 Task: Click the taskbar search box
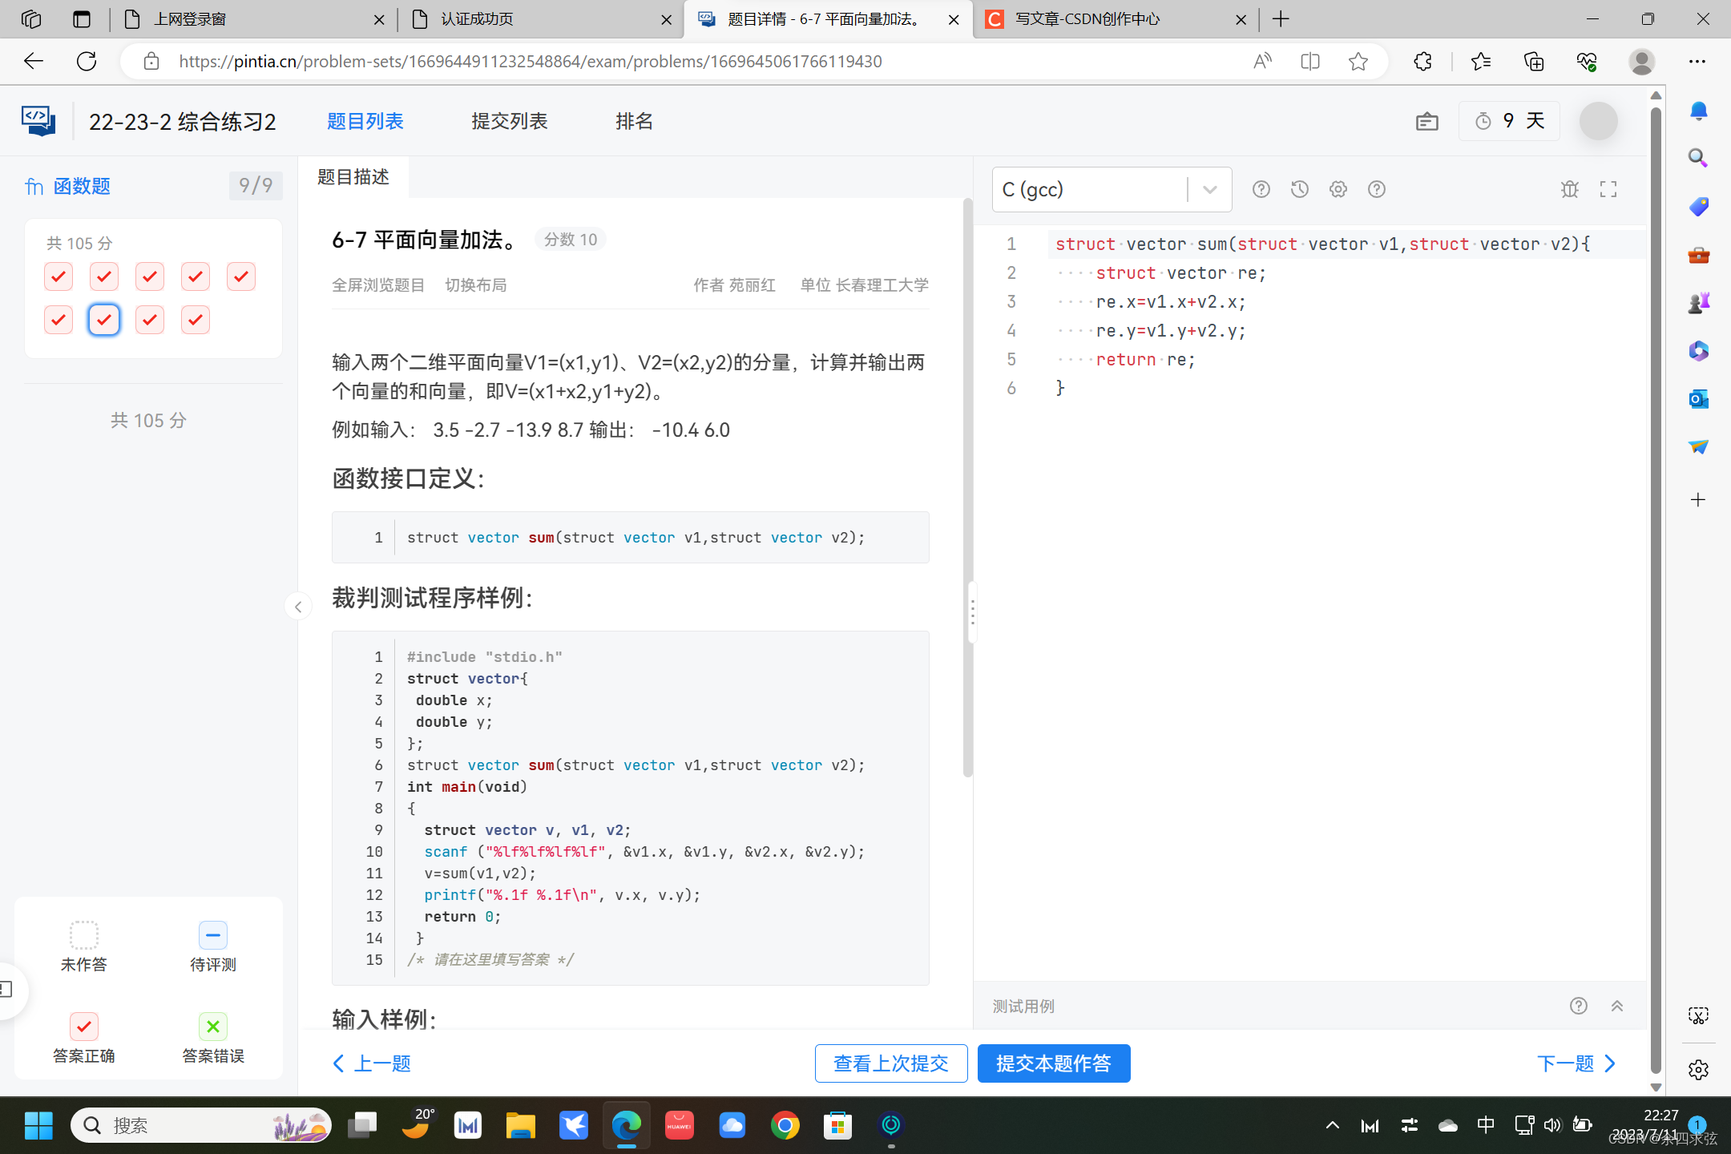pos(200,1126)
